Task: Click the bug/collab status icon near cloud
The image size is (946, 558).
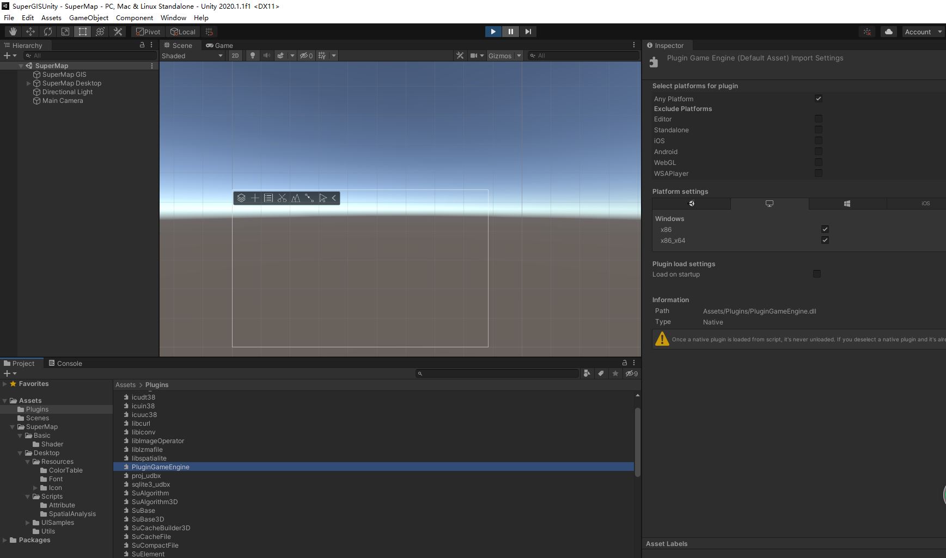Action: (868, 32)
